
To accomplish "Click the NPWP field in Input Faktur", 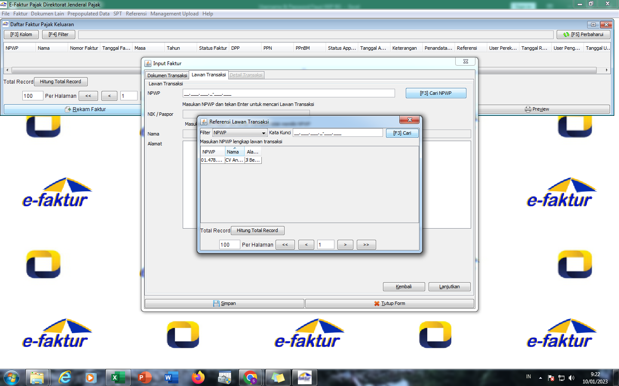I will (288, 93).
